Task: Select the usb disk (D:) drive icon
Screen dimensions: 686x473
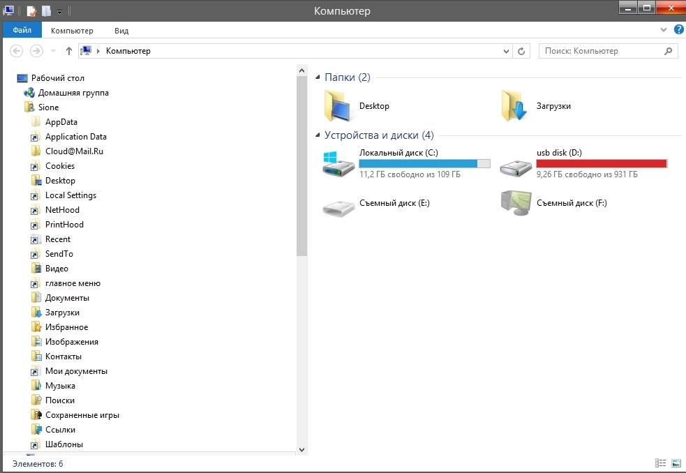Action: (x=516, y=164)
